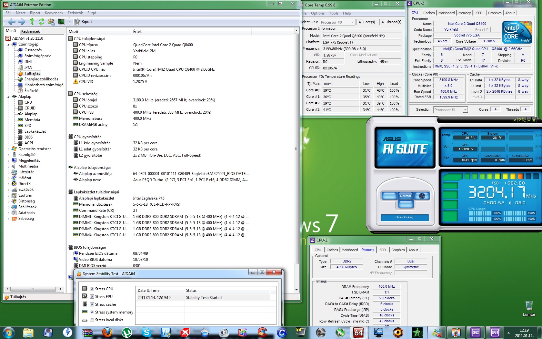Open the Core Temp Select CPU dropdown
Image resolution: width=542 pixels, height=339 pixels.
click(x=337, y=22)
